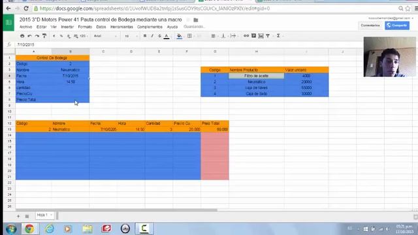
Task: Toggle Strikethrough formatting
Action: click(x=159, y=36)
